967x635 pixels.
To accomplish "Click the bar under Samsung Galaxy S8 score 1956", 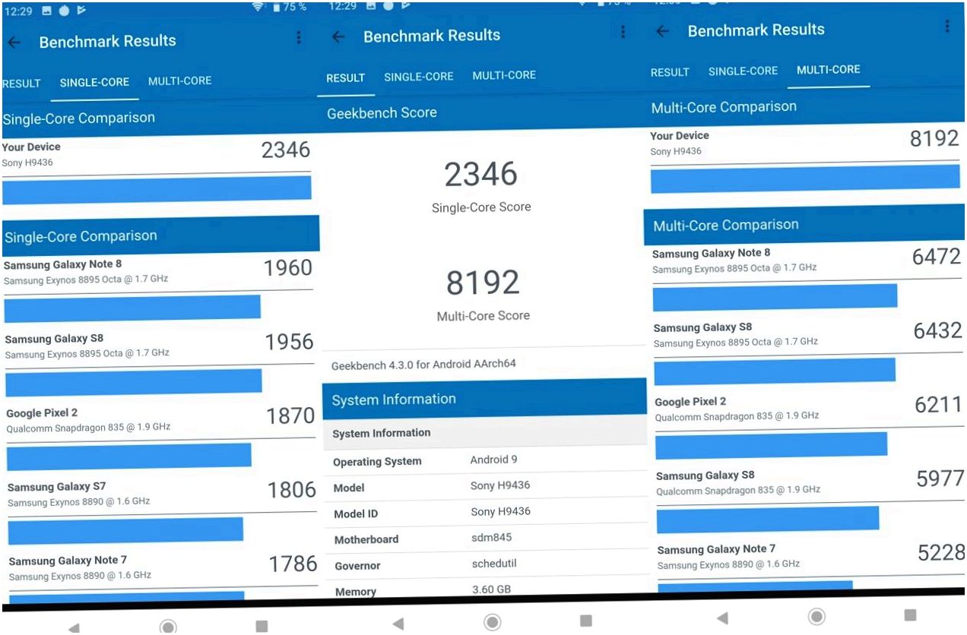I will point(134,382).
